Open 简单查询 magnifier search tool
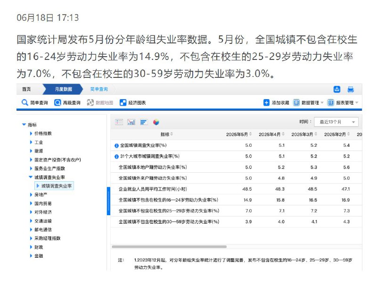This screenshot has height=286, width=377. pos(35,103)
